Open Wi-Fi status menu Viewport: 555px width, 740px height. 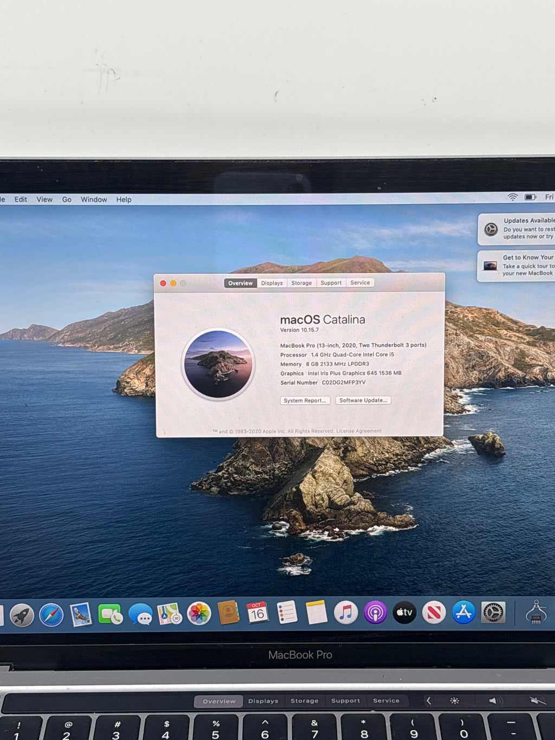[513, 197]
